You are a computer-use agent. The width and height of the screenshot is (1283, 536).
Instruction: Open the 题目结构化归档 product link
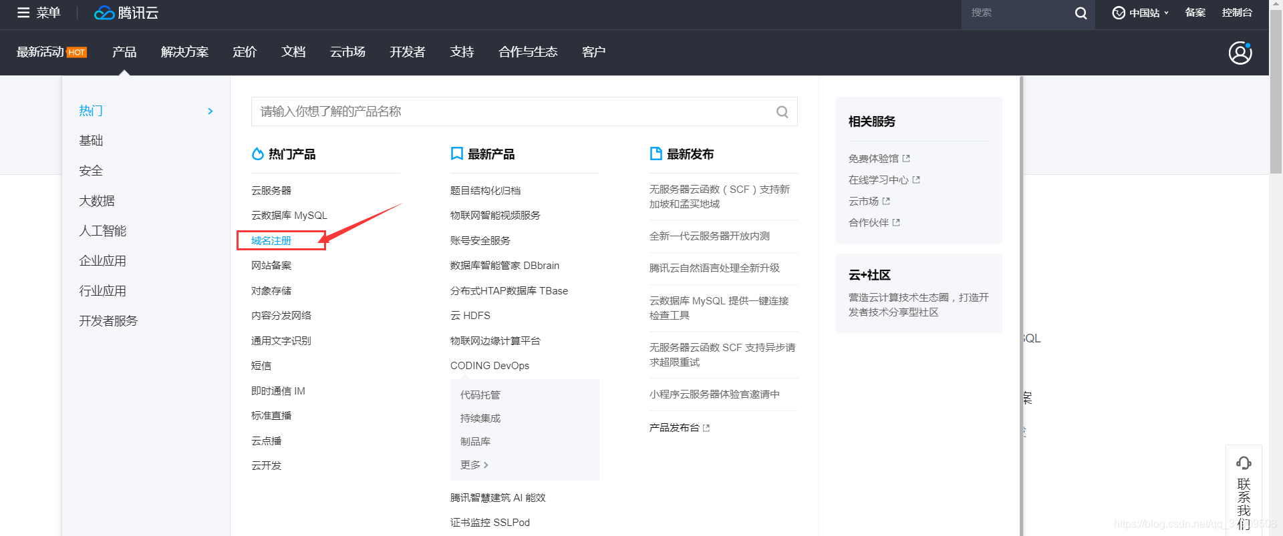pos(485,191)
